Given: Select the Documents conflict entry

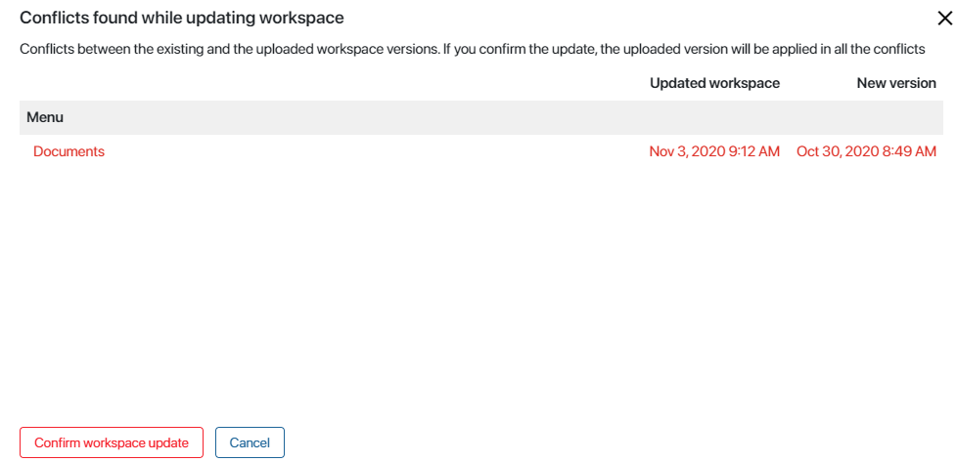Looking at the screenshot, I should (68, 151).
